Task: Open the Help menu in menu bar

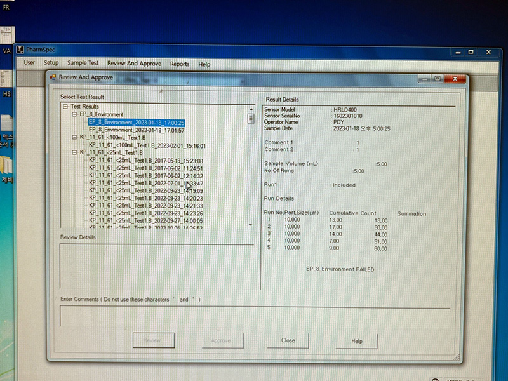Action: click(204, 64)
